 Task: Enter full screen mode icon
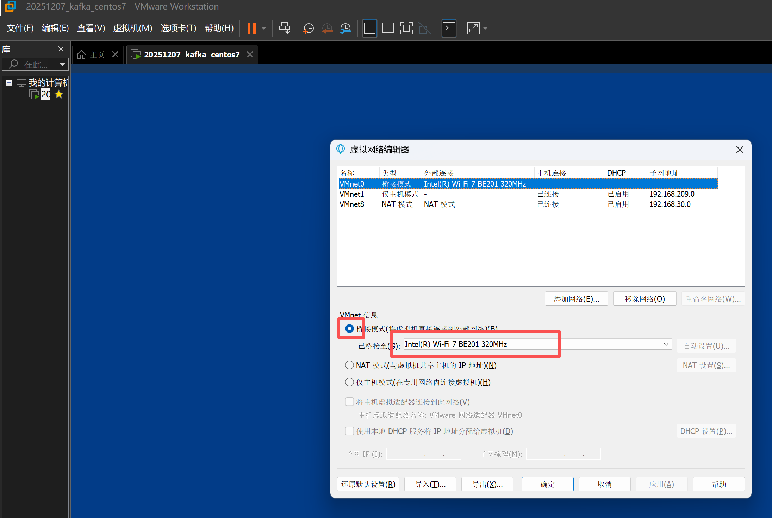tap(406, 28)
